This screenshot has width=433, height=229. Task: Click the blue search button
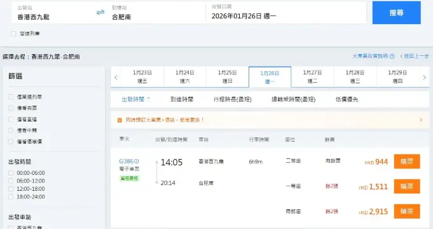pyautogui.click(x=397, y=13)
